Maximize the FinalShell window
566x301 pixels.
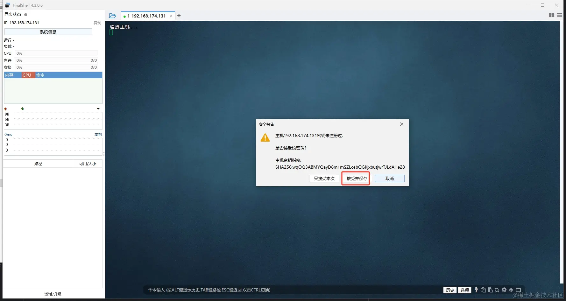coord(542,5)
